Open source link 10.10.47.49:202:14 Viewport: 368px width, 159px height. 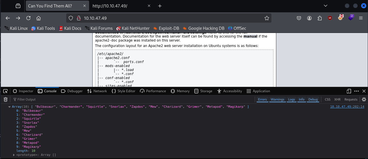pyautogui.click(x=347, y=107)
